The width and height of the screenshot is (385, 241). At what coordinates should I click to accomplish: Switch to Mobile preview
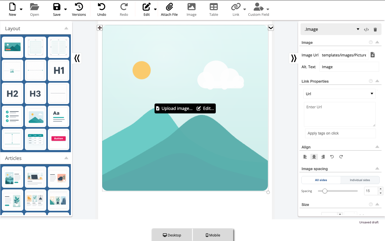coord(213,235)
